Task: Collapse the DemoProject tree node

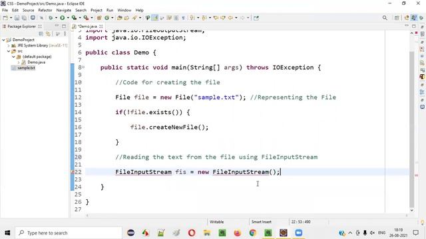Action: [3, 40]
